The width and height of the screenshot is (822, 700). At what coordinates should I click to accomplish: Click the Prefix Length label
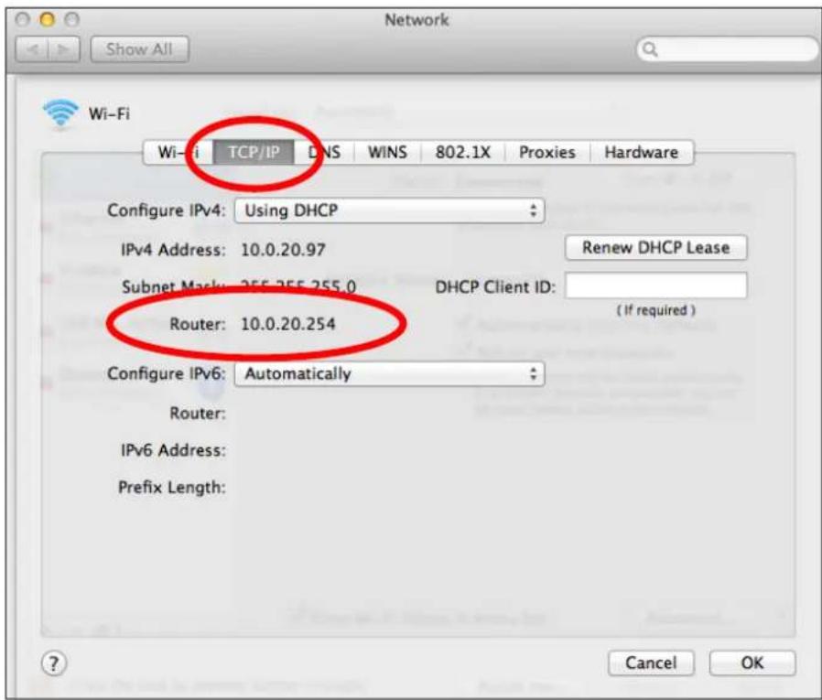pos(172,488)
